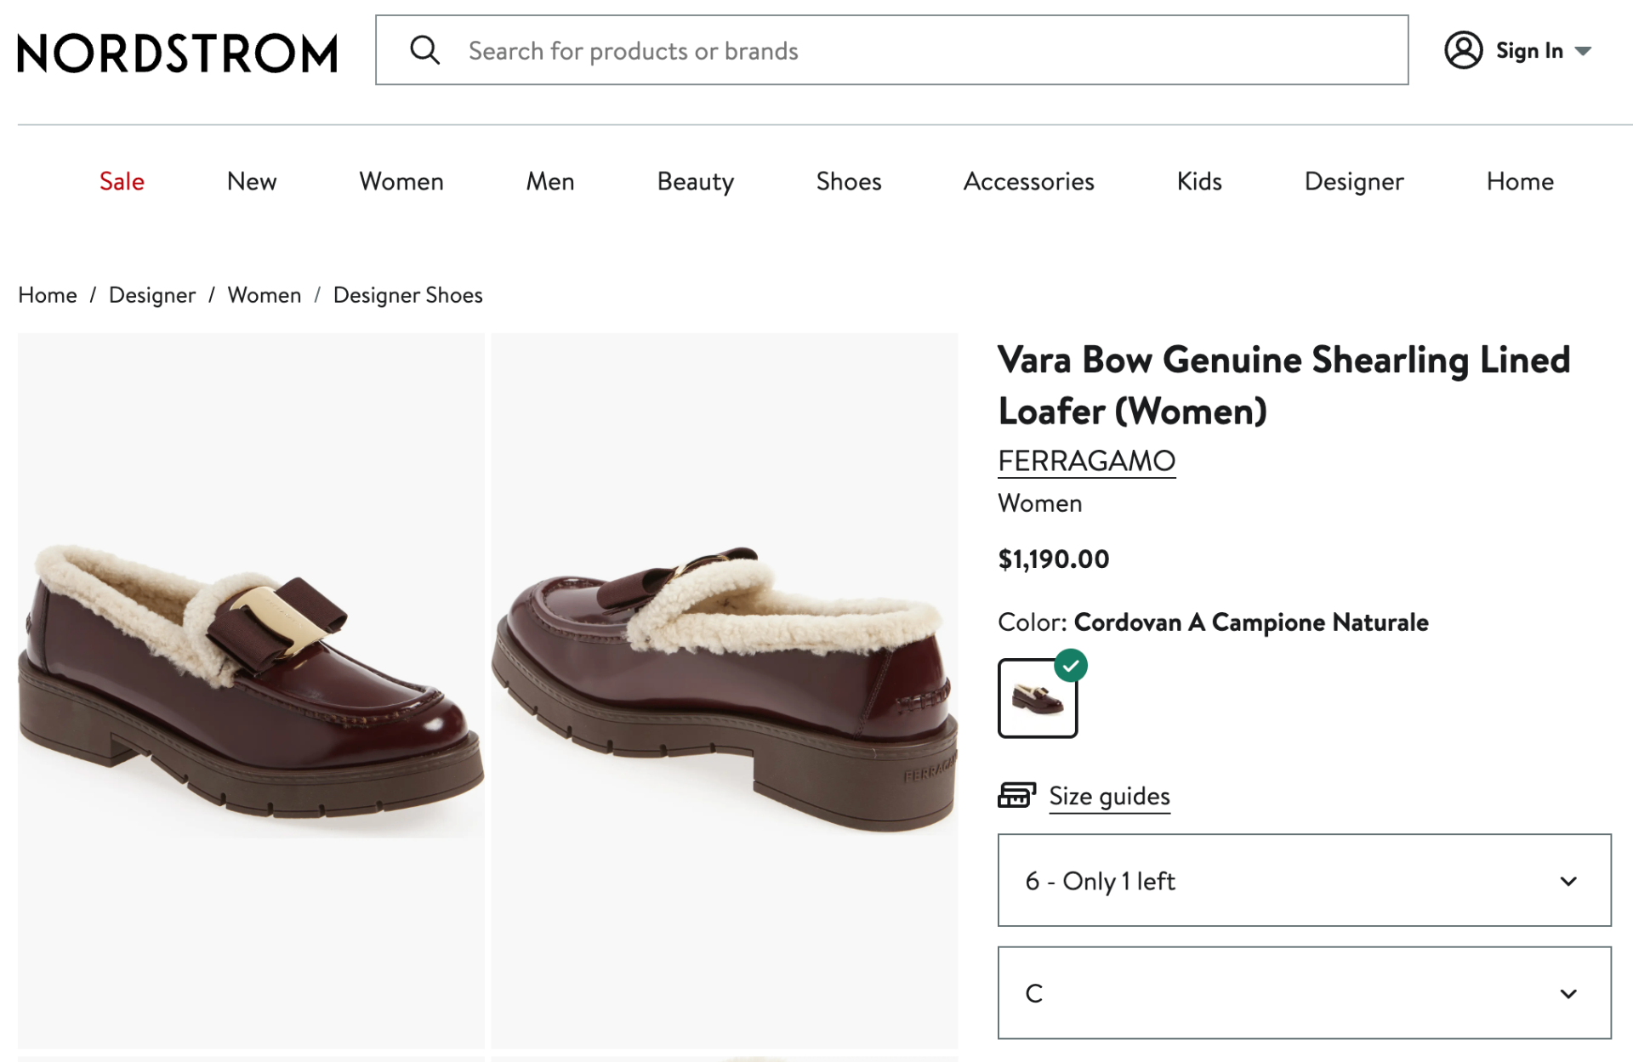Click the Size guides link
This screenshot has height=1062, width=1633.
[1108, 797]
